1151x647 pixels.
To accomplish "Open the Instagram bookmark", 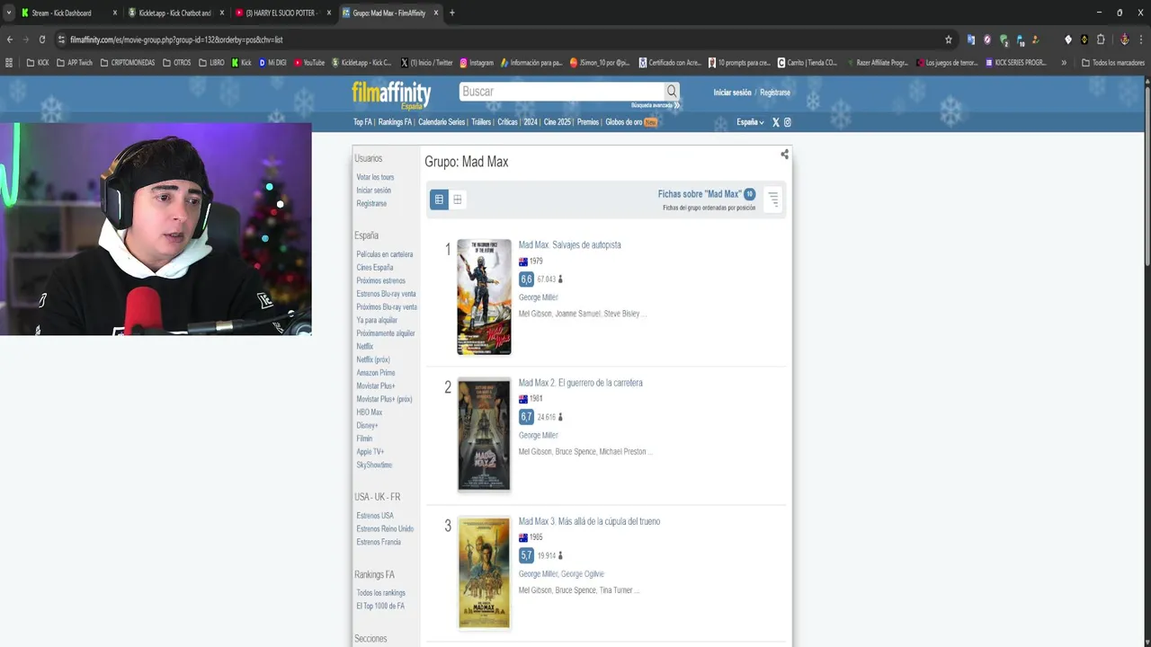I will 477,63.
